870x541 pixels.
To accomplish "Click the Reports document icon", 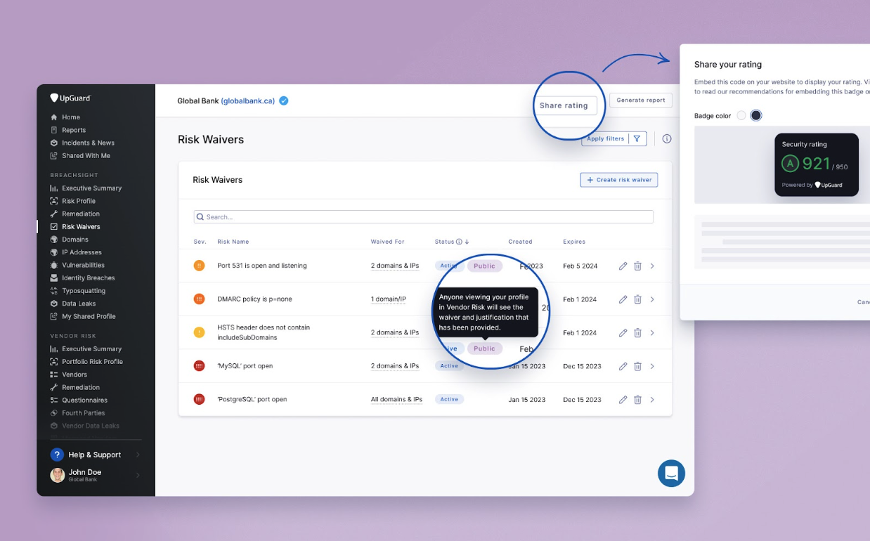I will pyautogui.click(x=54, y=130).
